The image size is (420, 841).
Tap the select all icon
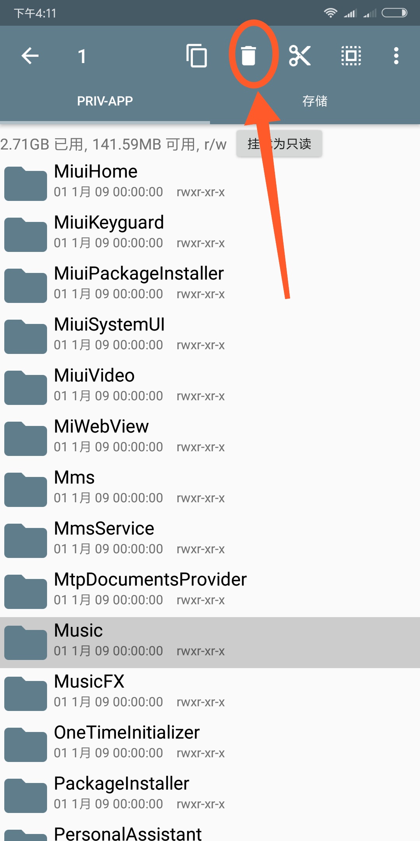tap(351, 56)
